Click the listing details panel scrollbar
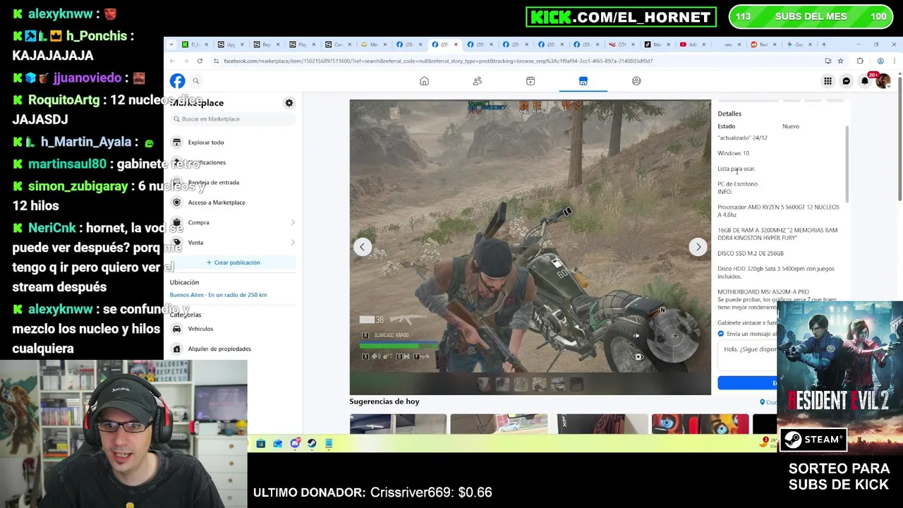 tap(846, 164)
